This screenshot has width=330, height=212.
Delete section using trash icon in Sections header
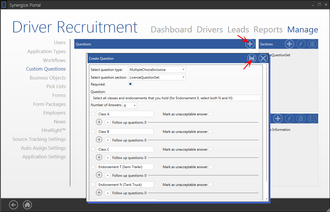click(x=312, y=44)
